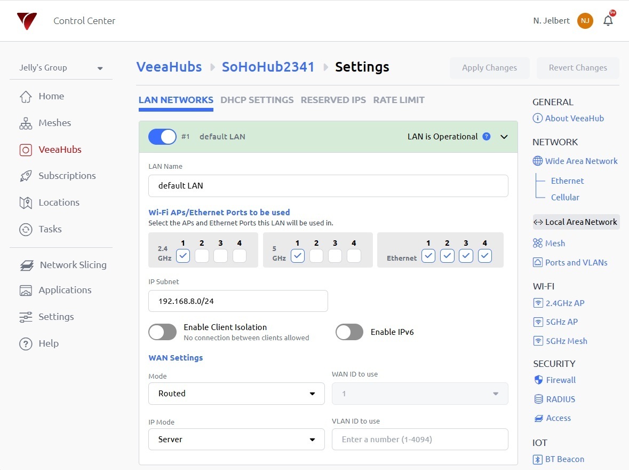The height and width of the screenshot is (470, 629).
Task: Open the NJ user avatar menu
Action: click(585, 21)
